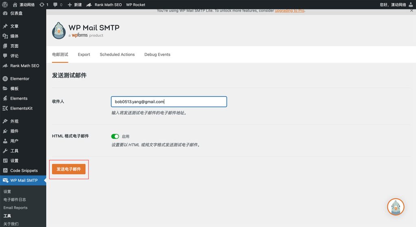Open the 用户 users icon
Viewport: 416px width, 227px height.
pyautogui.click(x=5, y=141)
